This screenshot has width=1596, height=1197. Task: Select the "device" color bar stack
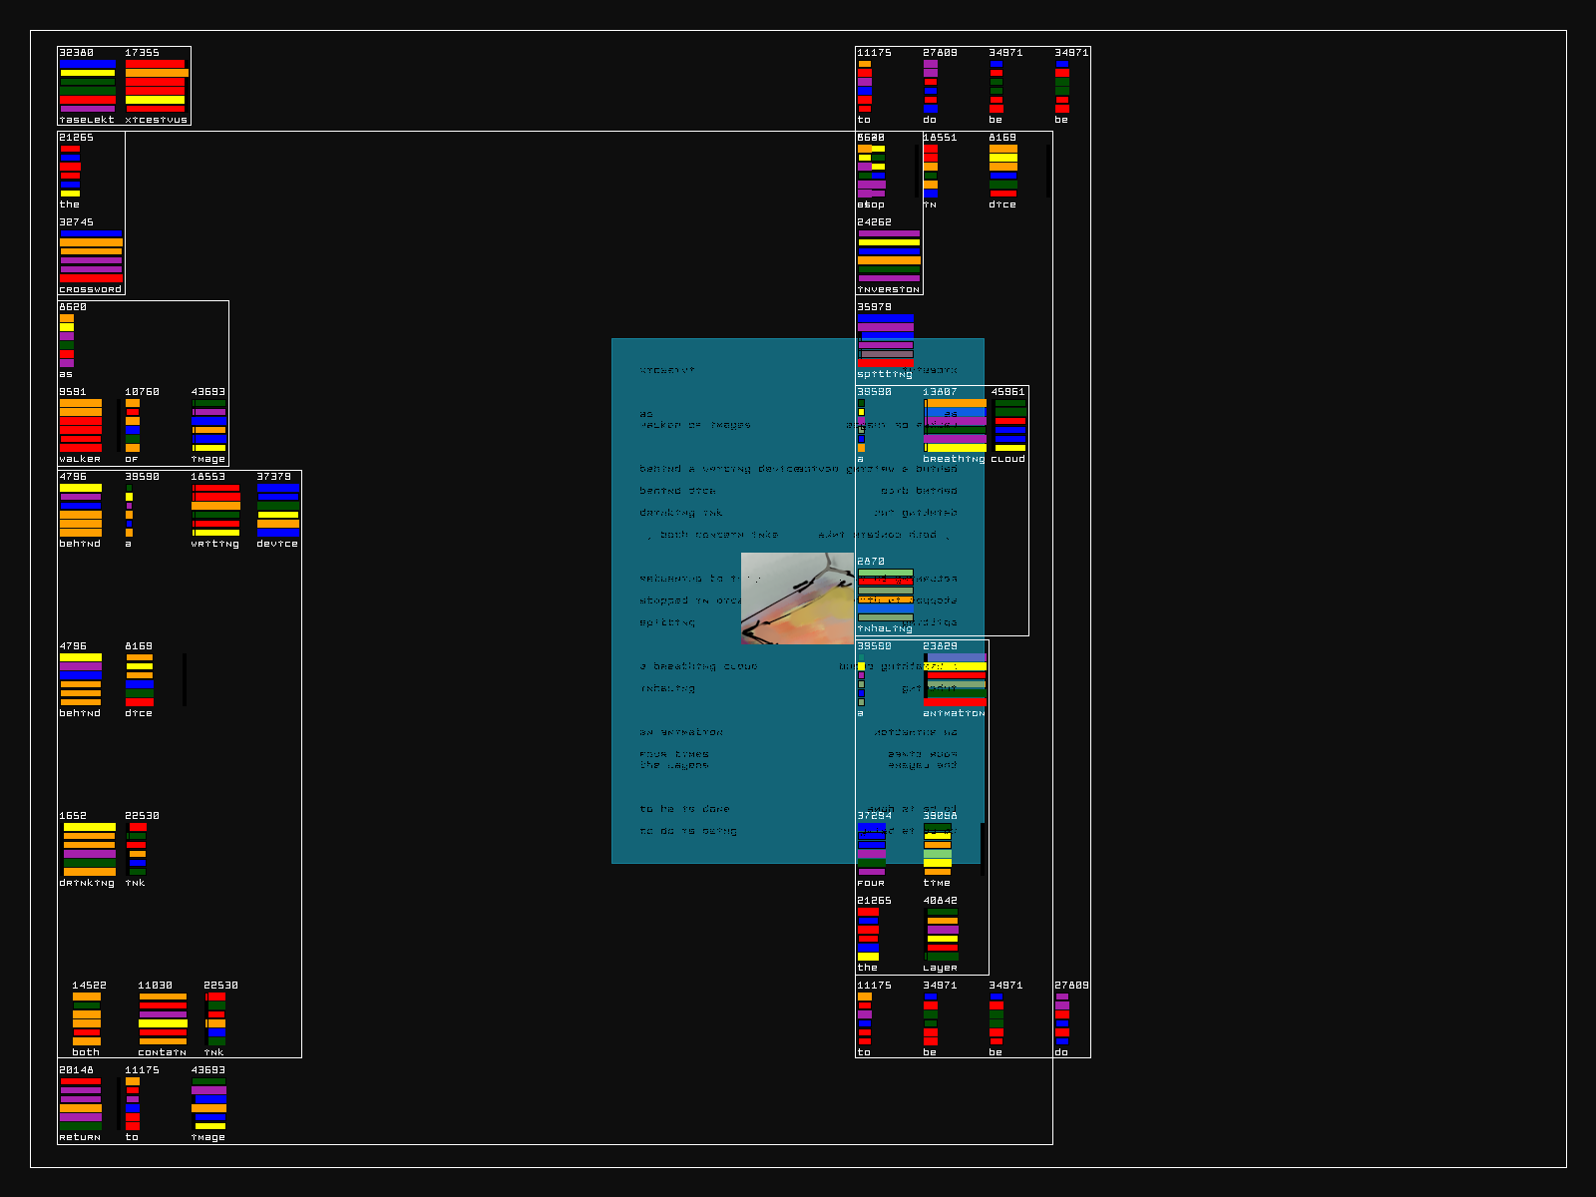(277, 511)
